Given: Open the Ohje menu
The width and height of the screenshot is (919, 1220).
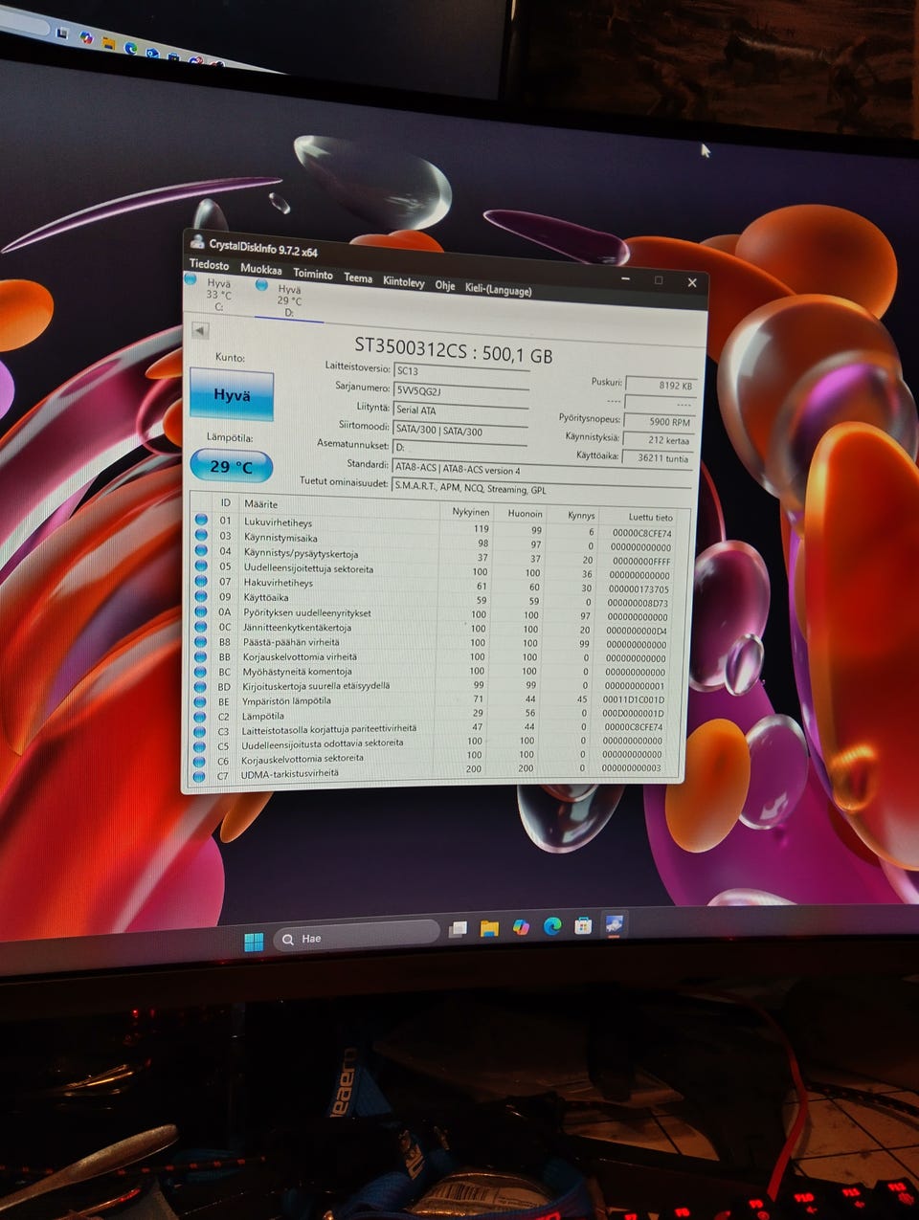Looking at the screenshot, I should coord(445,285).
